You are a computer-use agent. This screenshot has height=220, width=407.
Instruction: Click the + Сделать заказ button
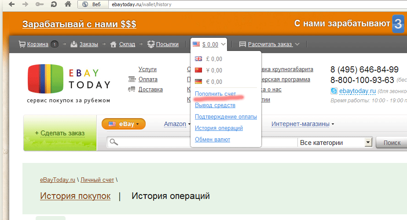point(60,133)
